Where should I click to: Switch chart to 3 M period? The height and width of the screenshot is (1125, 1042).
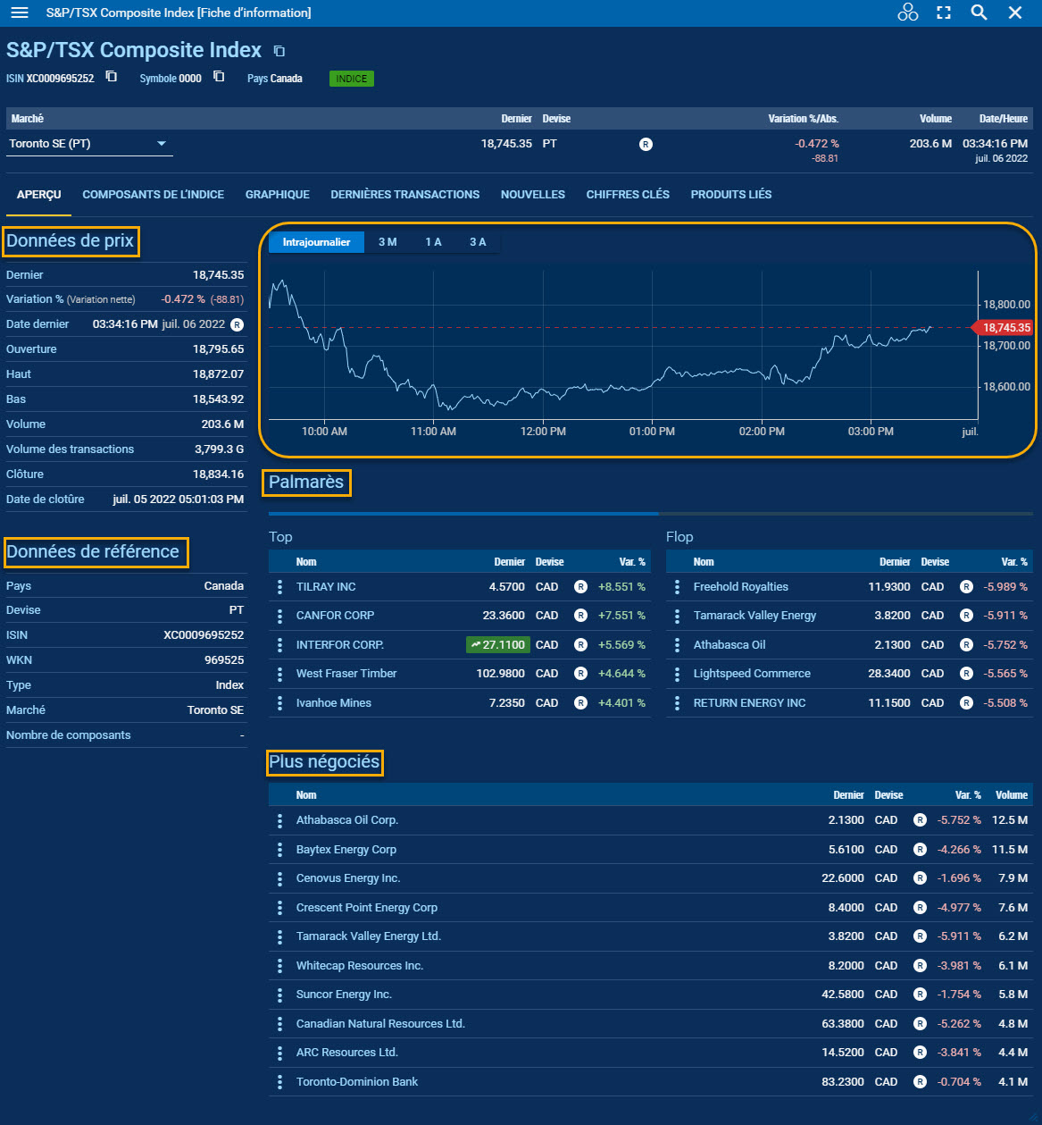[388, 242]
